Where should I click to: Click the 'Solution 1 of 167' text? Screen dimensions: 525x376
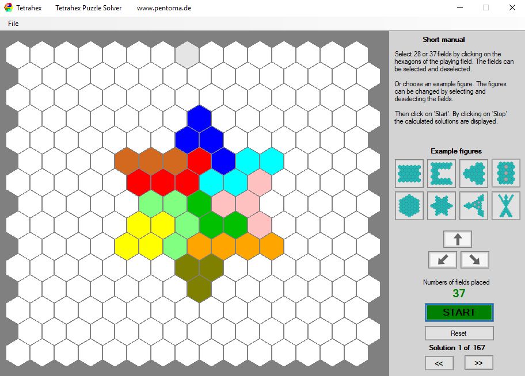pyautogui.click(x=457, y=348)
